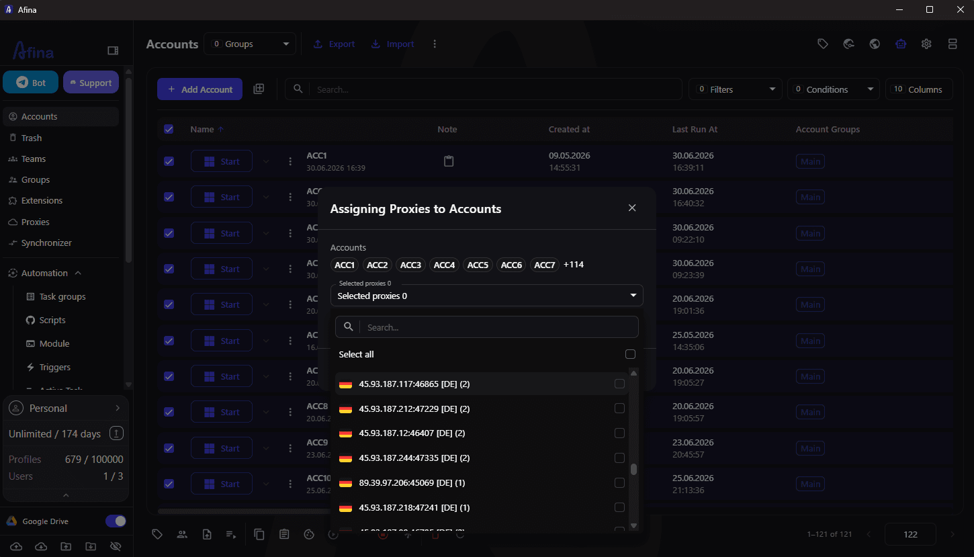The image size is (974, 557).
Task: Toggle the crossed-eye visibility icon in sidebar
Action: click(115, 546)
